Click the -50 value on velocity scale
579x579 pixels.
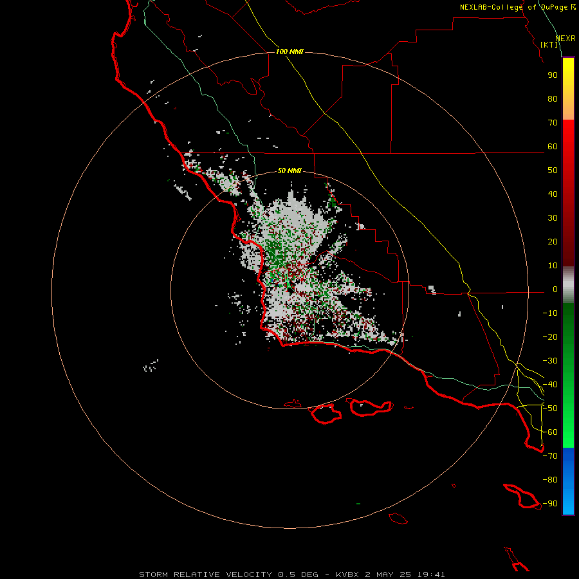550,409
